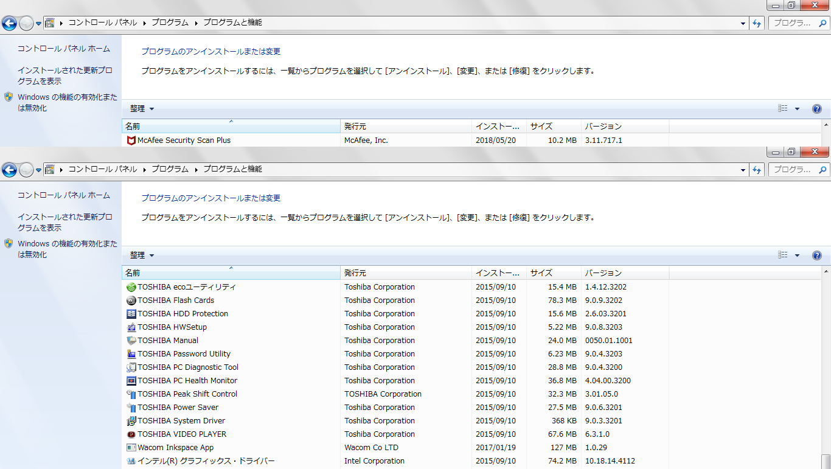Click インストールされた更新プログラムを表示 in the upper window
This screenshot has height=469, width=831.
pos(64,75)
